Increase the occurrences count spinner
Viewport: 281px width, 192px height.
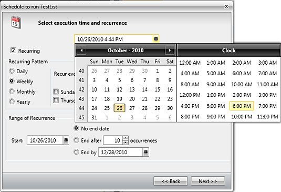point(126,138)
